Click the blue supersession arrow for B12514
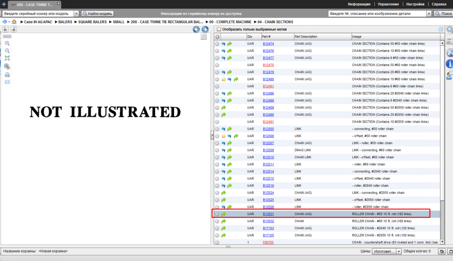The height and width of the screenshot is (261, 453). click(223, 171)
